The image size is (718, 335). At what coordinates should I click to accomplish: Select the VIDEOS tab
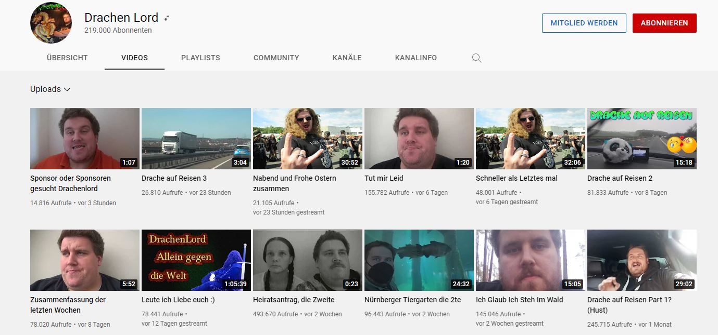[x=134, y=58]
